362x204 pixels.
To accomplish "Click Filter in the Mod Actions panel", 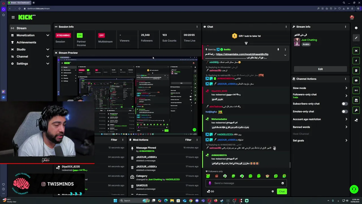I will 188,140.
